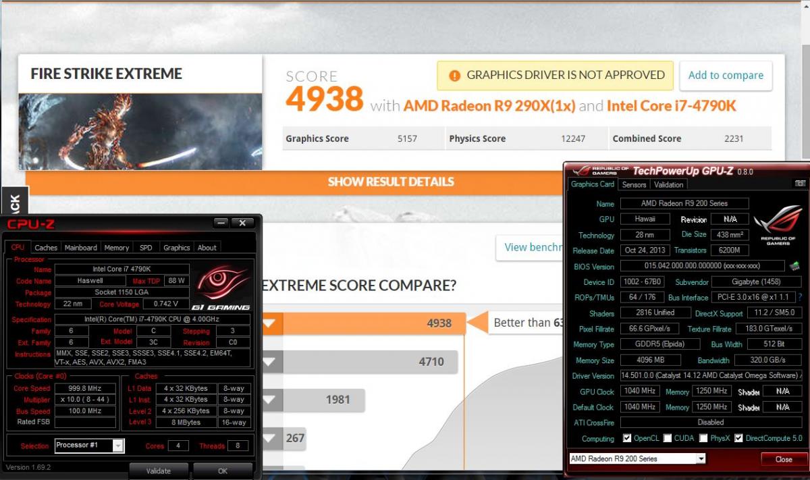Click the GRAPHICS DRIVER IS NOT APPROVED banner
This screenshot has width=810, height=480.
pyautogui.click(x=556, y=75)
